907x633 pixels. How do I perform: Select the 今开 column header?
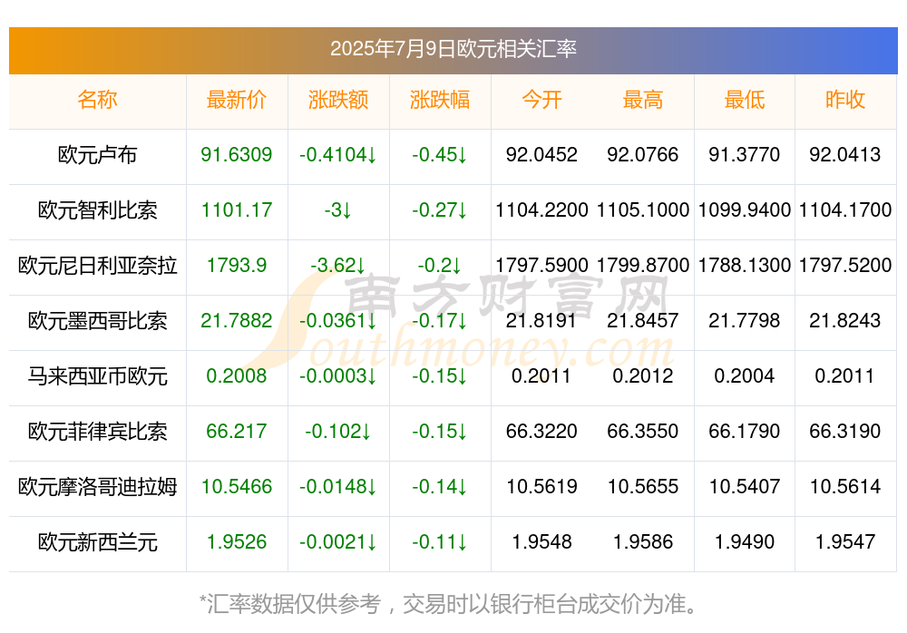click(x=541, y=100)
